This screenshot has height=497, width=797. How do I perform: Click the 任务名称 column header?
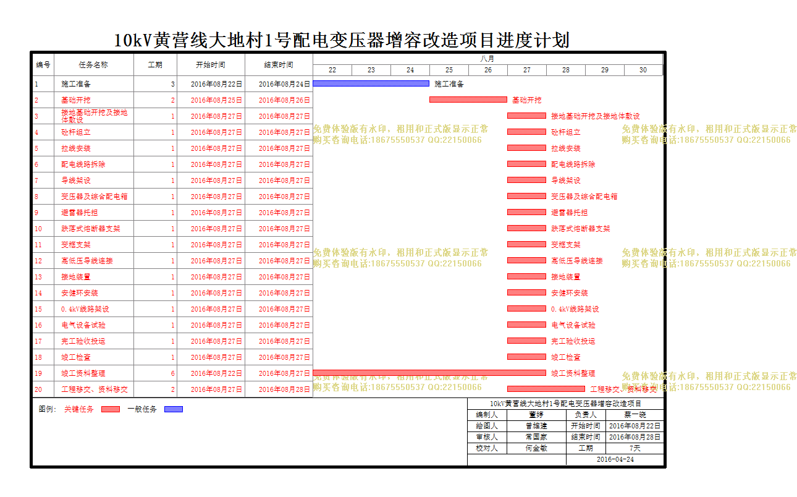[x=94, y=65]
